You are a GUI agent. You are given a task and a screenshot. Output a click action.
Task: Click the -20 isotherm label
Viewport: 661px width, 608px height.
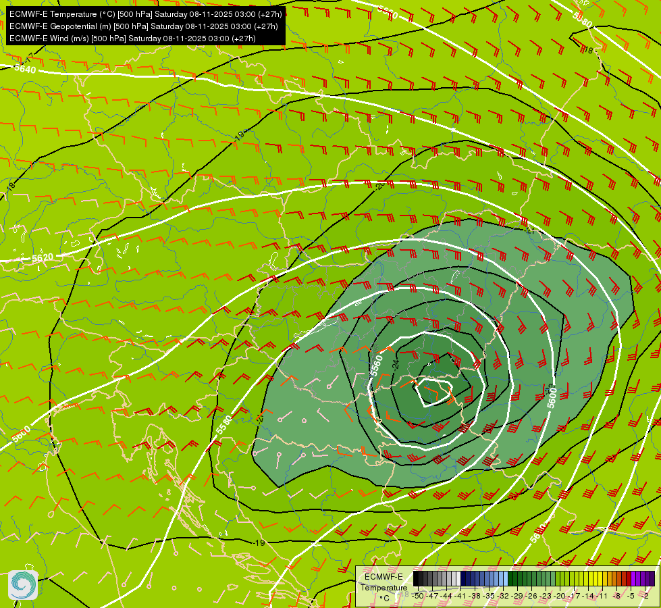tap(379, 186)
